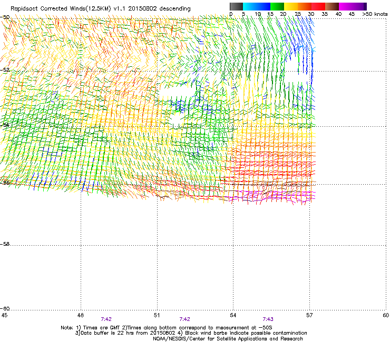Click the dark blue 10-15 knots legend swatch
390x342 pixels.
(x=264, y=6)
